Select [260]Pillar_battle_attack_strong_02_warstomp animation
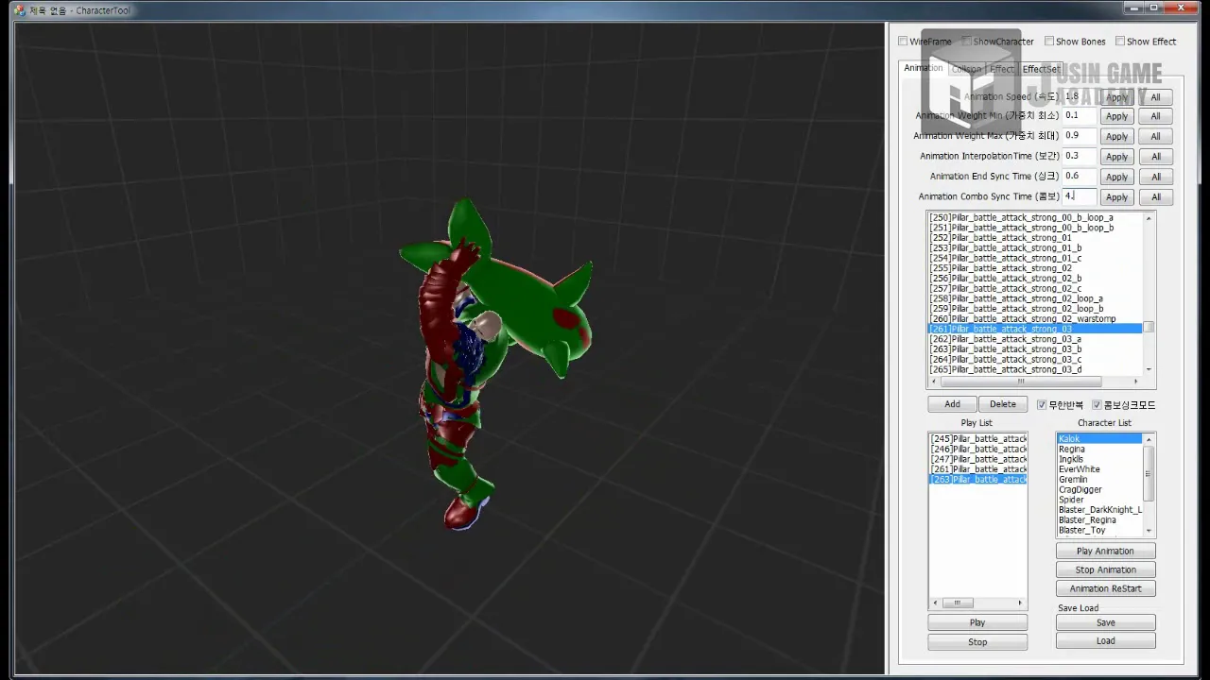 (1035, 319)
